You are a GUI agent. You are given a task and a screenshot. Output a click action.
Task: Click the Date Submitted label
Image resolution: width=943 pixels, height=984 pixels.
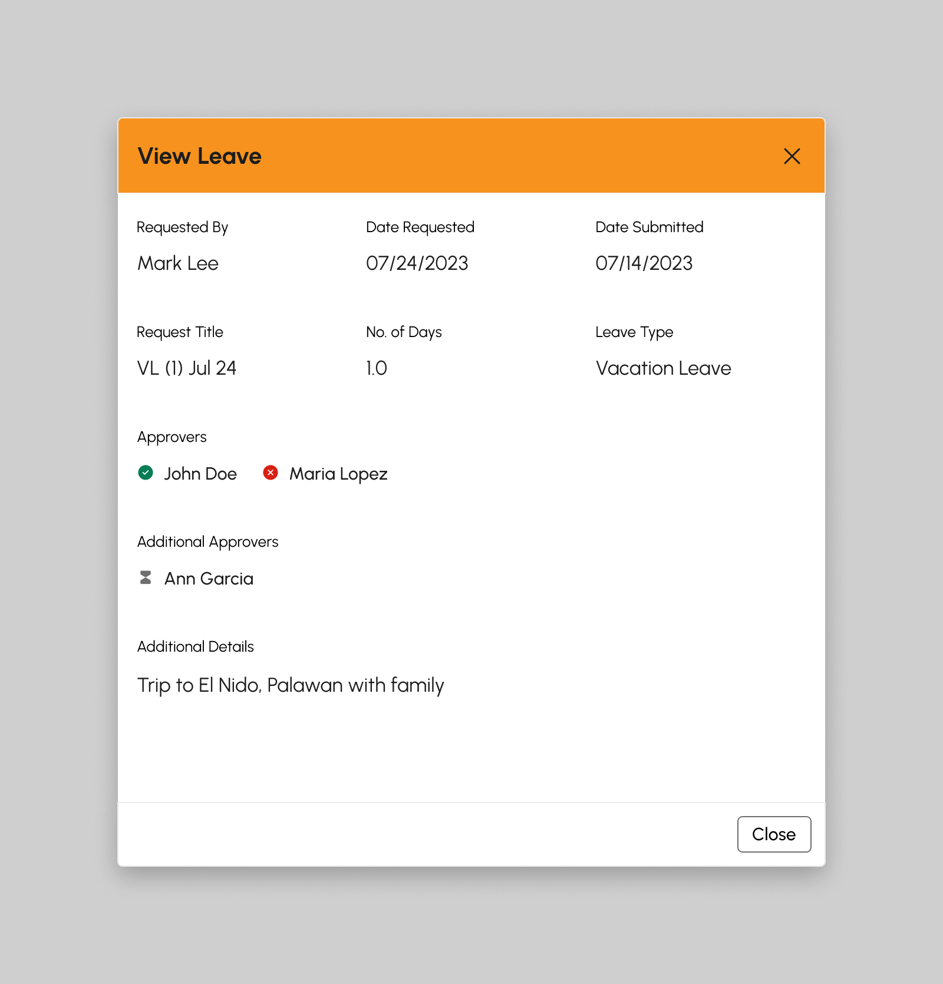[649, 227]
